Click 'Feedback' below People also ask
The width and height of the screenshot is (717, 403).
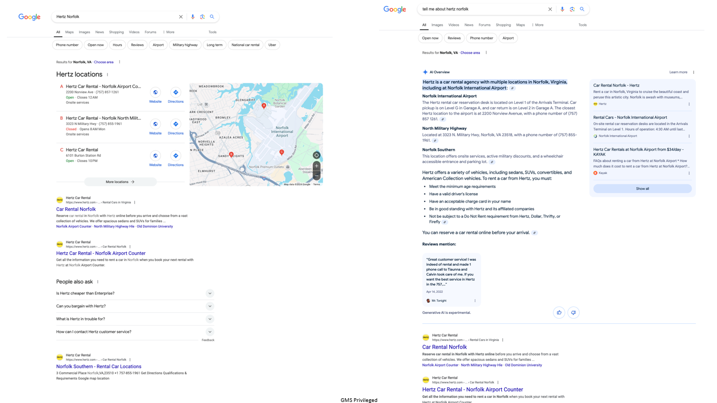click(x=208, y=340)
